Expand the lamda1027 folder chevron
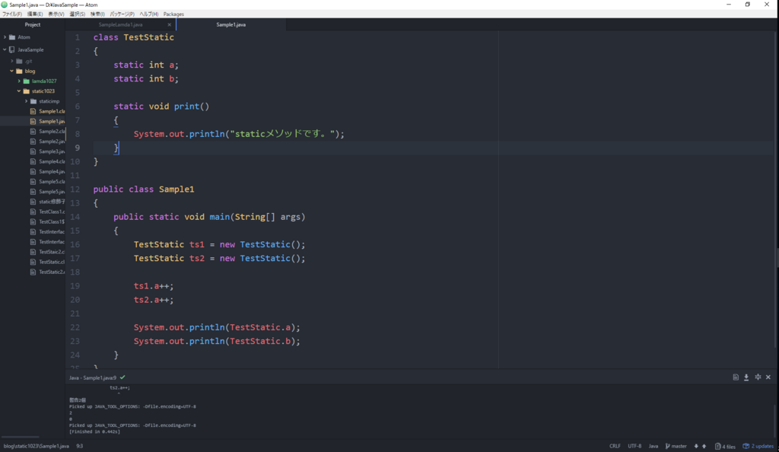Screen dimensions: 779x452 tap(19, 81)
